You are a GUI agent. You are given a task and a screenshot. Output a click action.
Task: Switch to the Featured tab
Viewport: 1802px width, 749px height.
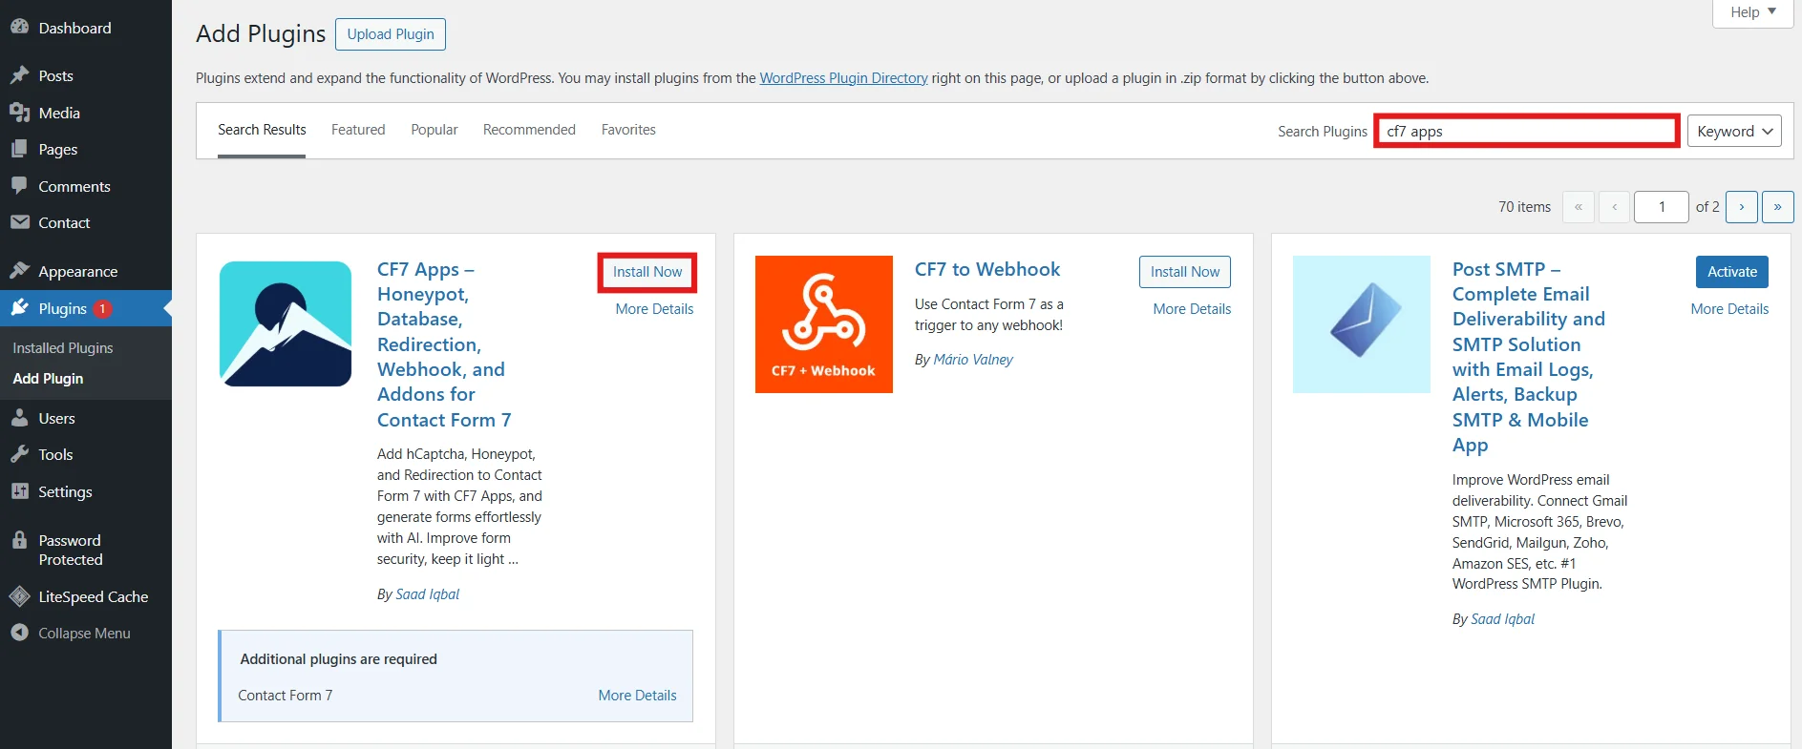pos(358,130)
